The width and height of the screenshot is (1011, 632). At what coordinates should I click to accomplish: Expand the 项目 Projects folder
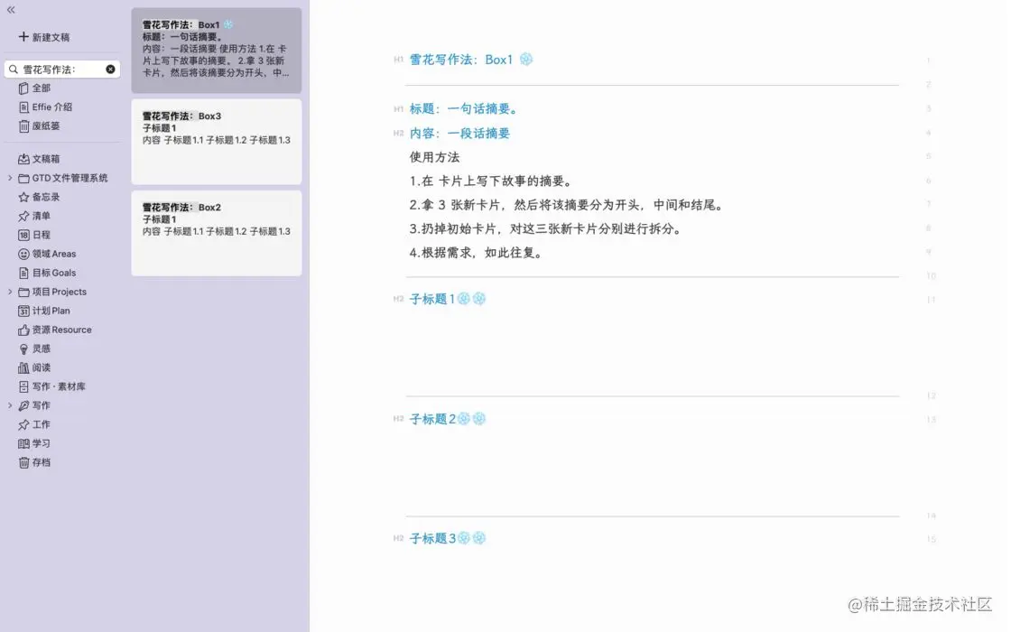point(10,293)
